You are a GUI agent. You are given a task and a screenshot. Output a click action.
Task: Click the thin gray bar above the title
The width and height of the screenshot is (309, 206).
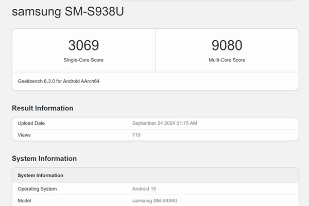(154, 1)
